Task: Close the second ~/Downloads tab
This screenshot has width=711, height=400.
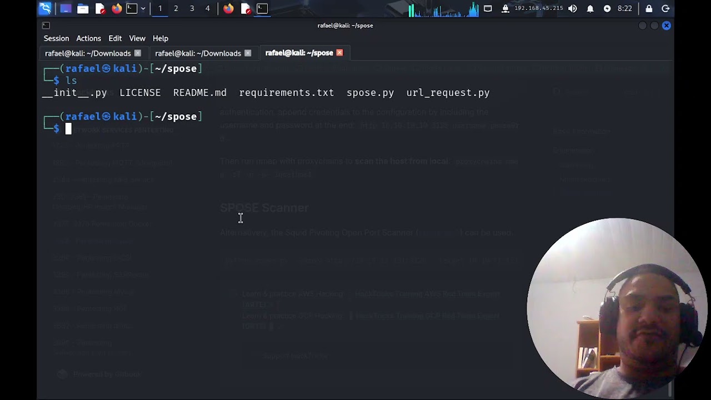Action: (248, 53)
